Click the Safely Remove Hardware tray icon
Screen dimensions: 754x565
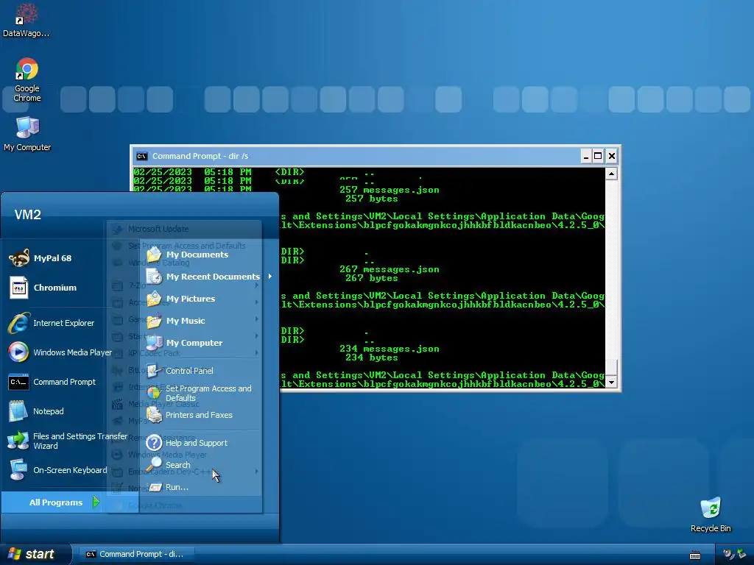pyautogui.click(x=741, y=555)
